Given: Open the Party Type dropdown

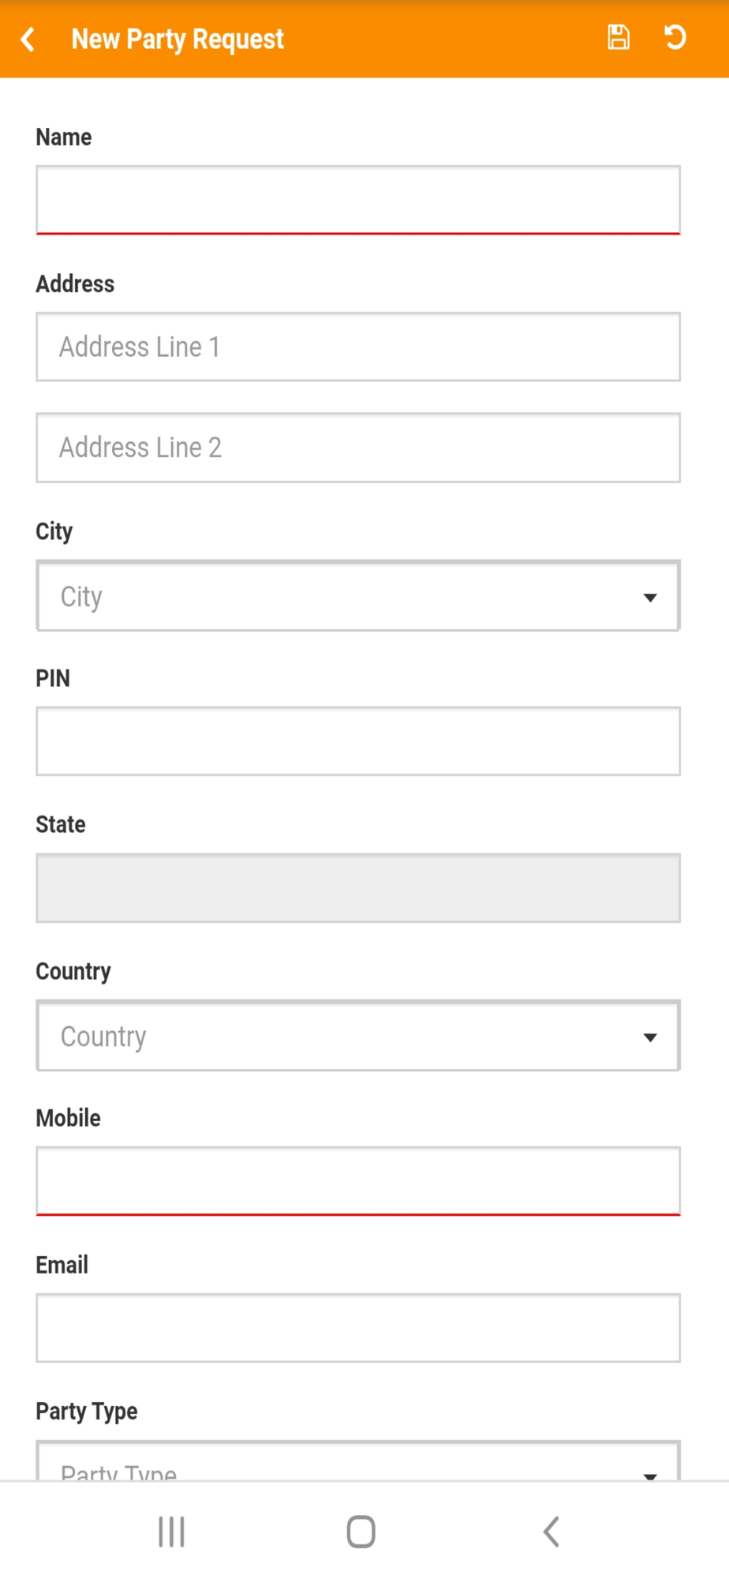Looking at the screenshot, I should pyautogui.click(x=358, y=1461).
